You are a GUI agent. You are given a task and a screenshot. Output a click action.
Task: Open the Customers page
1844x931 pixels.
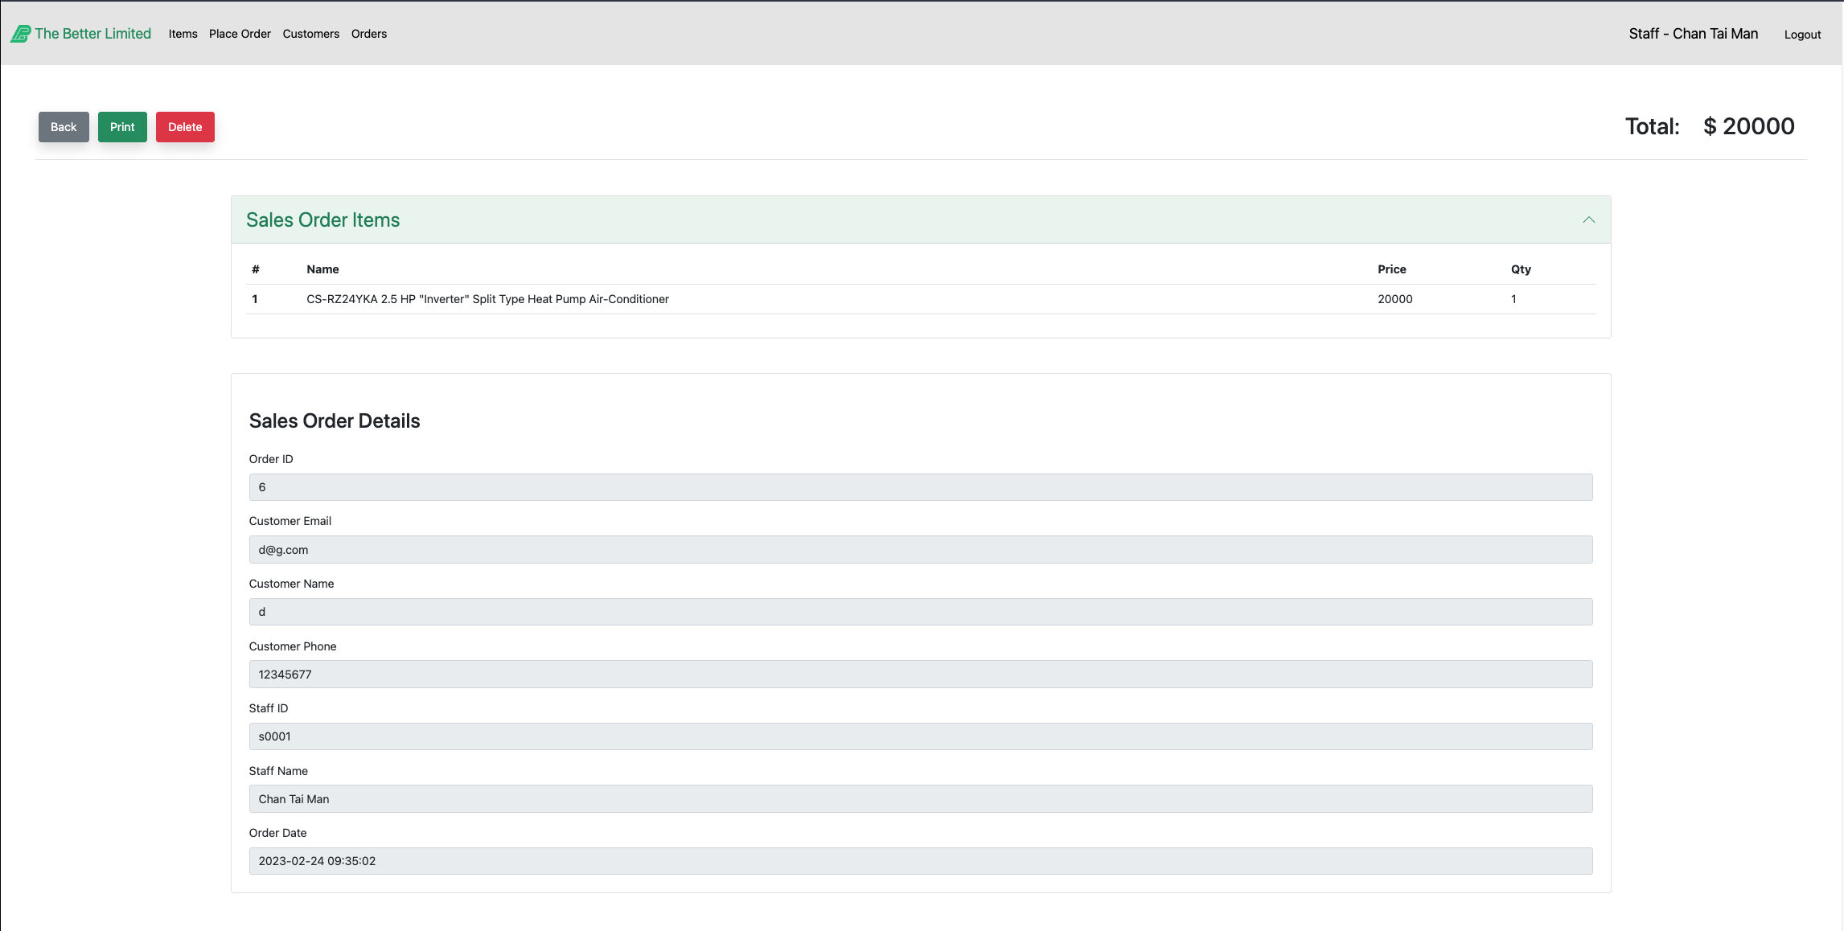coord(310,34)
